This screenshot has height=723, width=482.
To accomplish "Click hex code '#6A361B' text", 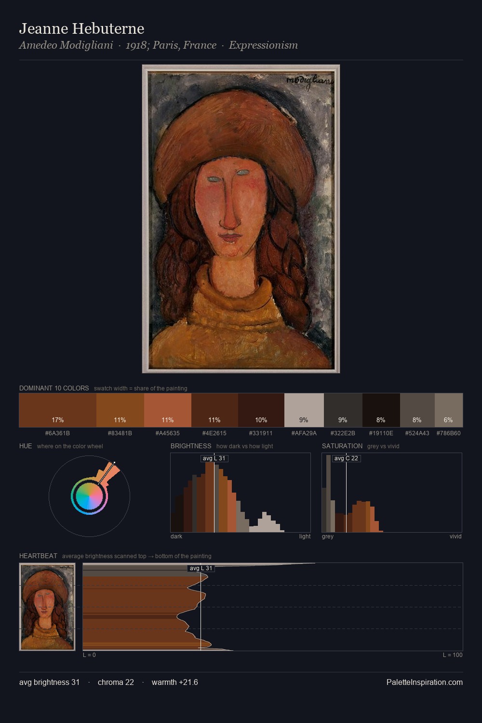I will 57,433.
